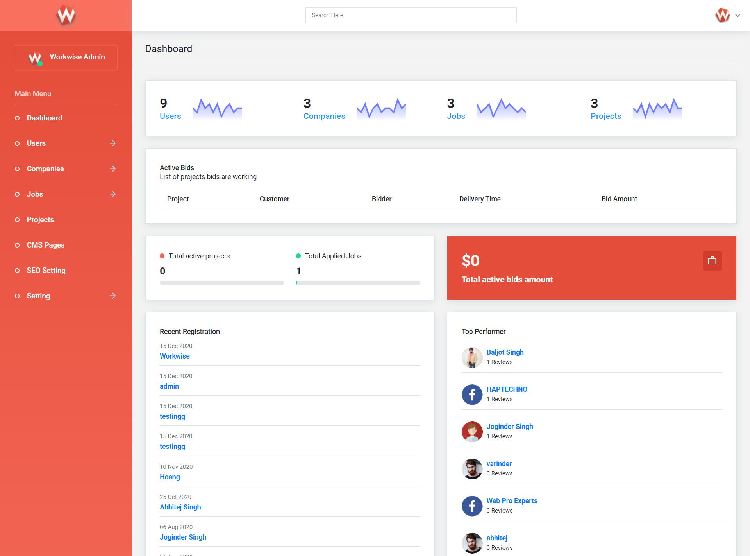Expand the Companies submenu arrow
This screenshot has height=556, width=750.
pyautogui.click(x=112, y=169)
